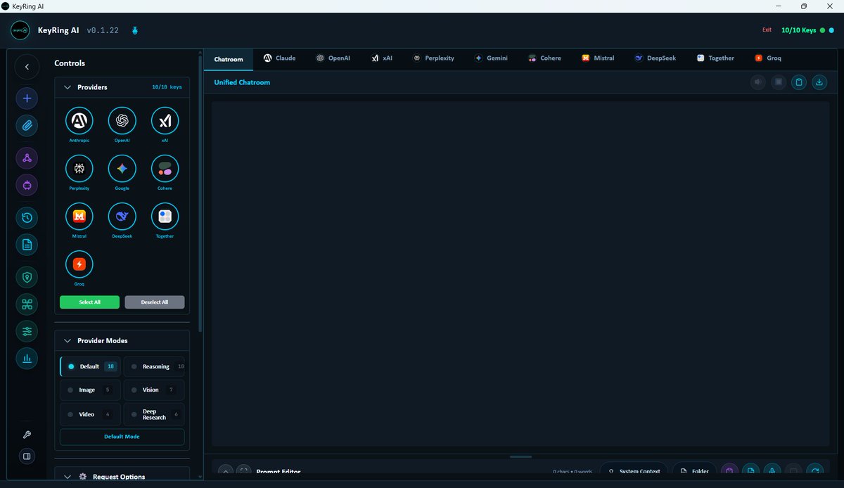Click the speaker audio icon in chatroom header

click(x=758, y=82)
